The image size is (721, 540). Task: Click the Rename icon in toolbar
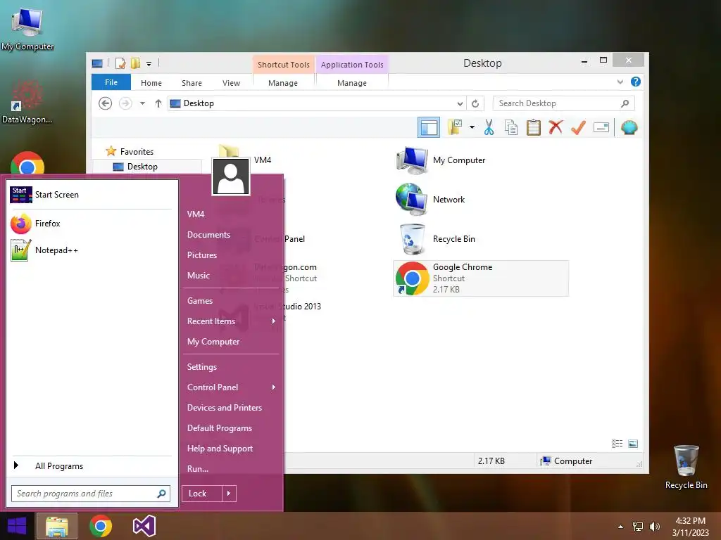pos(601,127)
